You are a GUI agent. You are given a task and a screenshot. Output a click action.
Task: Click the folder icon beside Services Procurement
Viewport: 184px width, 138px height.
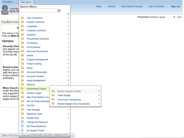(22, 51)
